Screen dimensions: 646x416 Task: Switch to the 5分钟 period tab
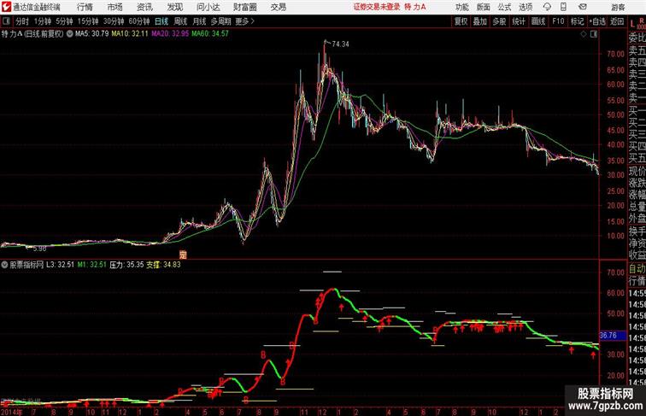click(64, 21)
